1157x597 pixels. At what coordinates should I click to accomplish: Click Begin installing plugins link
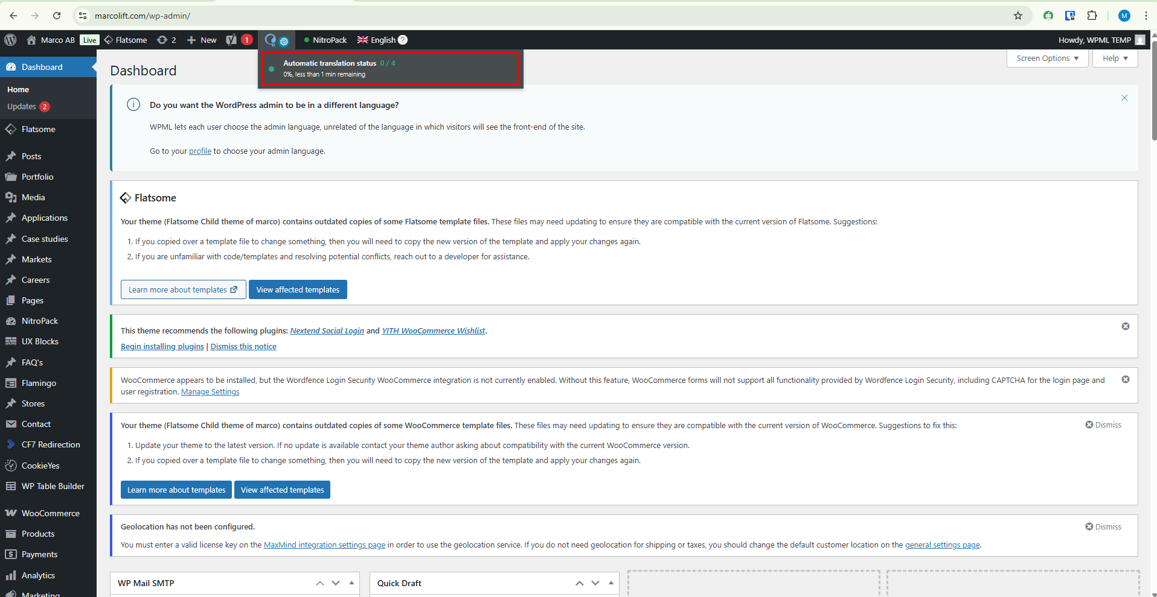click(162, 347)
